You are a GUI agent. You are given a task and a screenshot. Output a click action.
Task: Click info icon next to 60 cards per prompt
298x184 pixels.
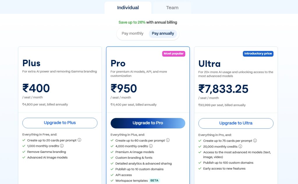coord(168,140)
